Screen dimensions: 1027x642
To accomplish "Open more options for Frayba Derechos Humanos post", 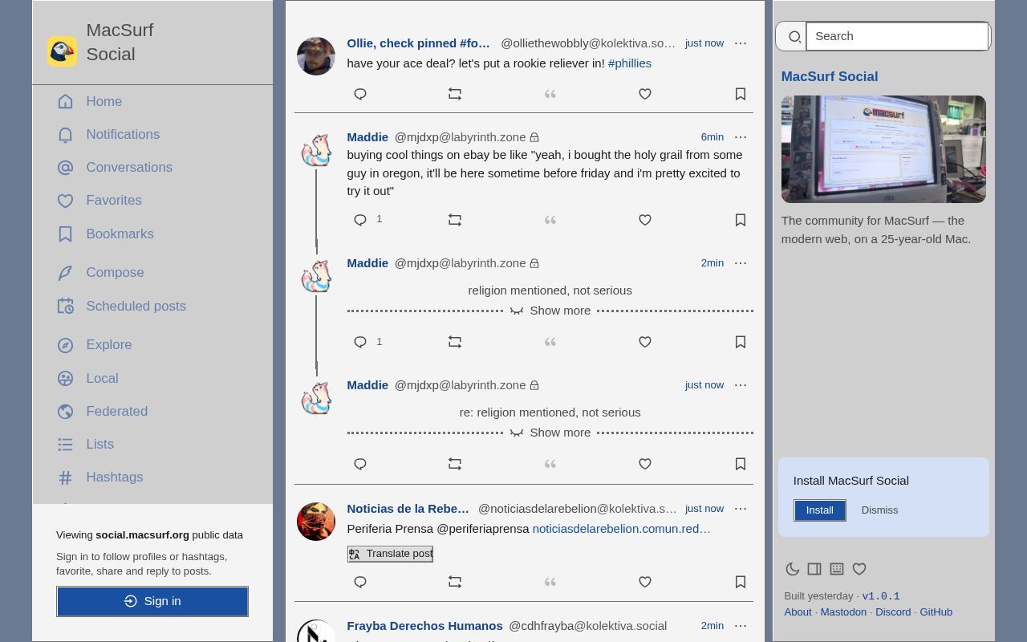I will [x=741, y=626].
